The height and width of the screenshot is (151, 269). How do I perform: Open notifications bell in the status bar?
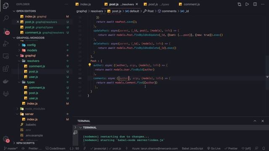[x=264, y=148]
